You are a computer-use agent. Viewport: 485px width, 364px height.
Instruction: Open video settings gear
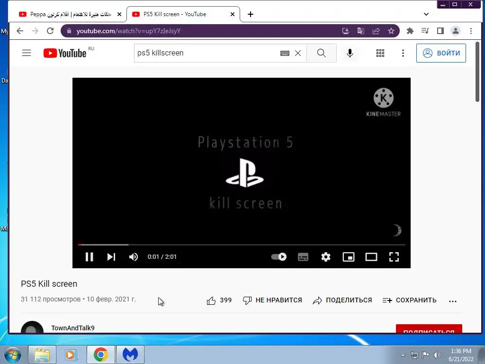click(326, 257)
